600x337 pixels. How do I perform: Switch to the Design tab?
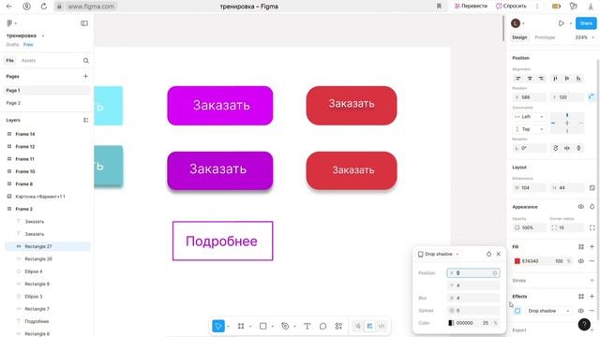point(519,37)
